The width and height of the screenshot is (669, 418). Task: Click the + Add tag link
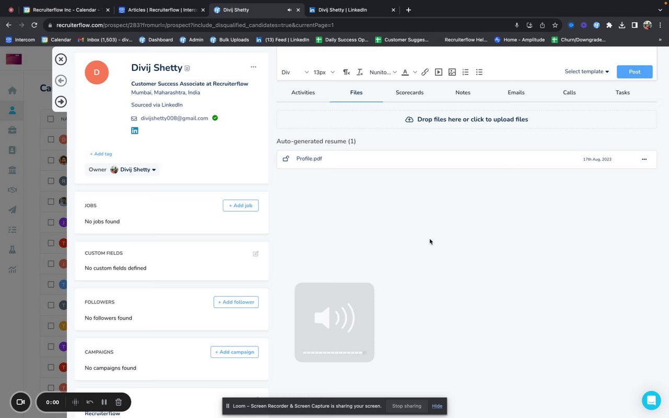click(101, 154)
